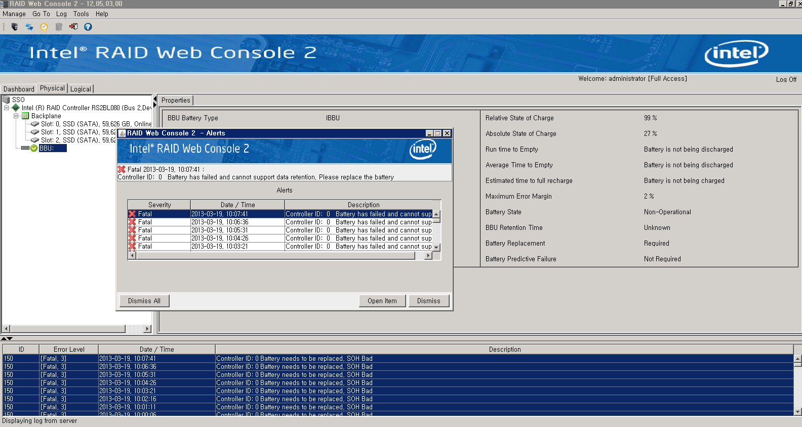The height and width of the screenshot is (427, 802).
Task: Click the BBU battery device icon
Action: click(25, 148)
